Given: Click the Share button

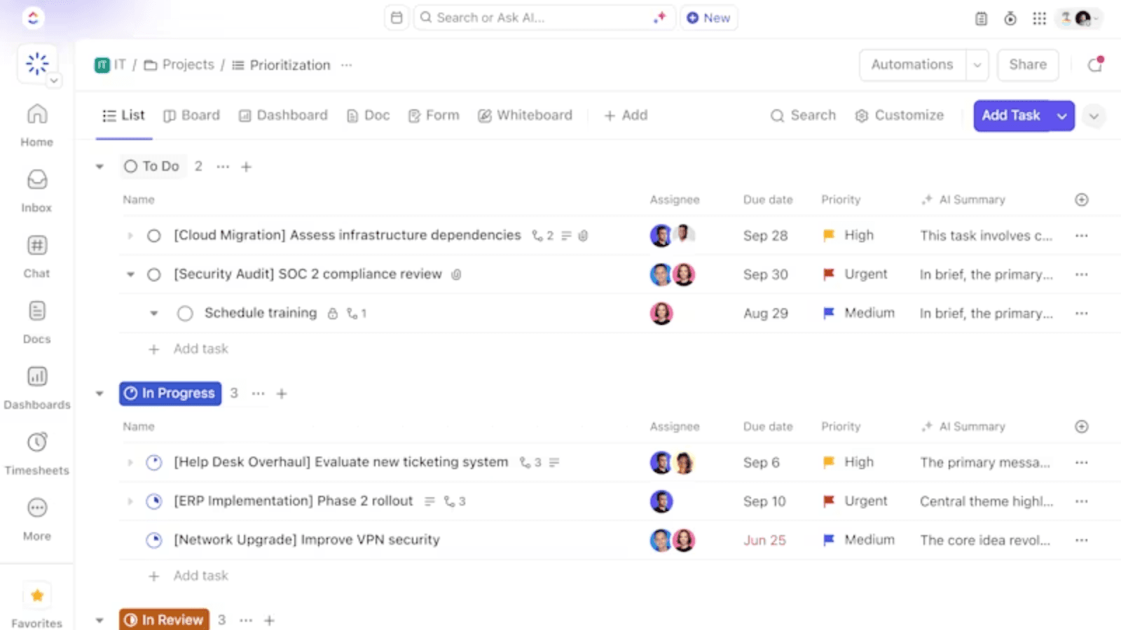Looking at the screenshot, I should (1028, 65).
